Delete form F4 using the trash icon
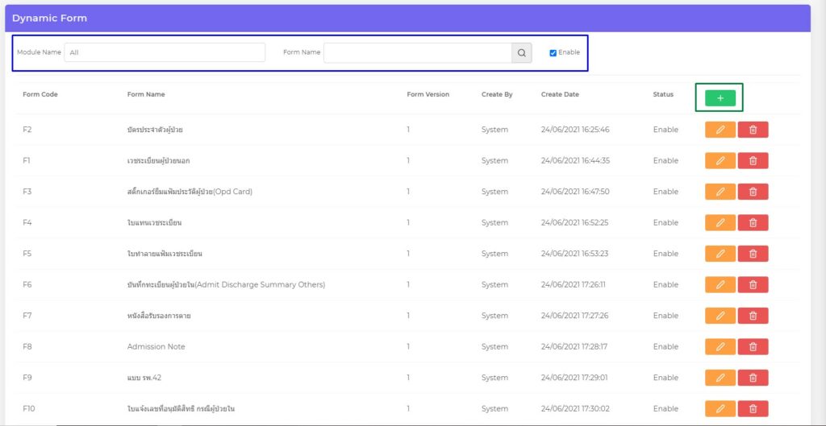Viewport: 826px width, 426px height. (x=753, y=223)
